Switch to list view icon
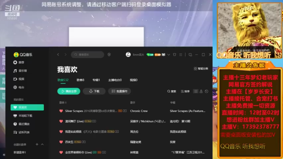 [196, 92]
